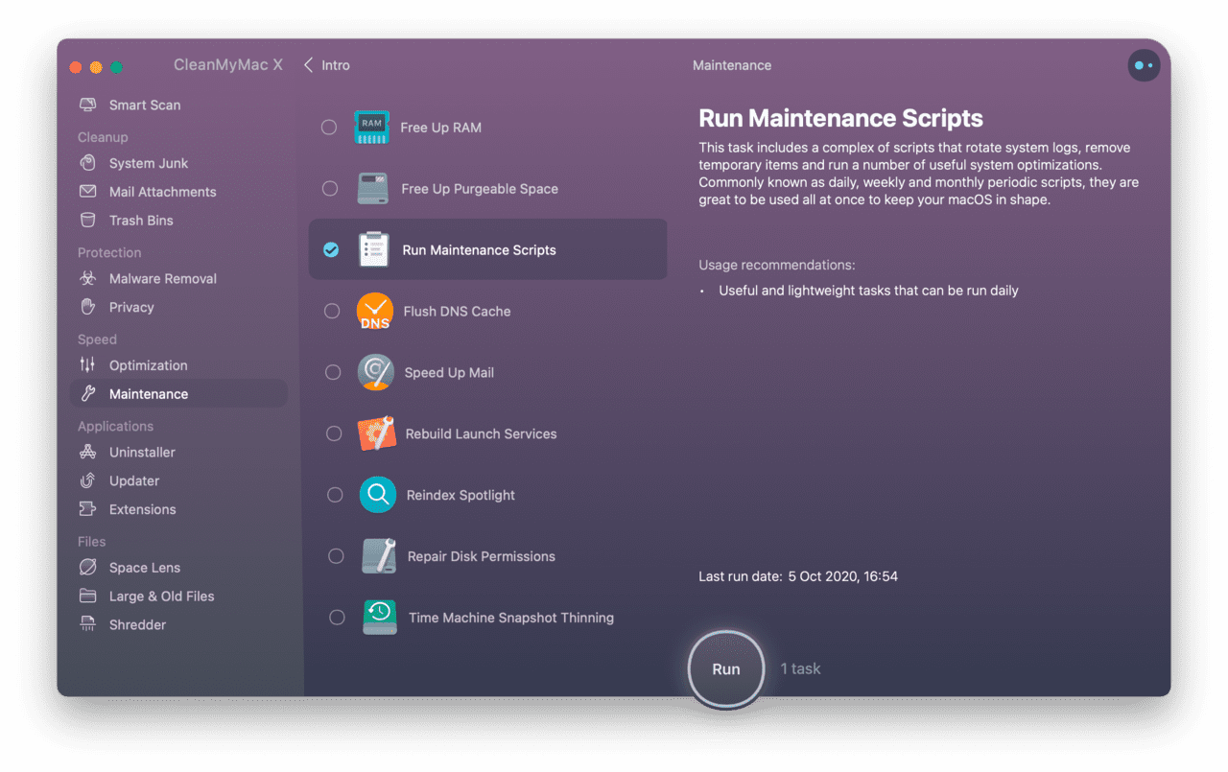Image resolution: width=1228 pixels, height=772 pixels.
Task: Click the '1 task' counter text
Action: coord(800,669)
